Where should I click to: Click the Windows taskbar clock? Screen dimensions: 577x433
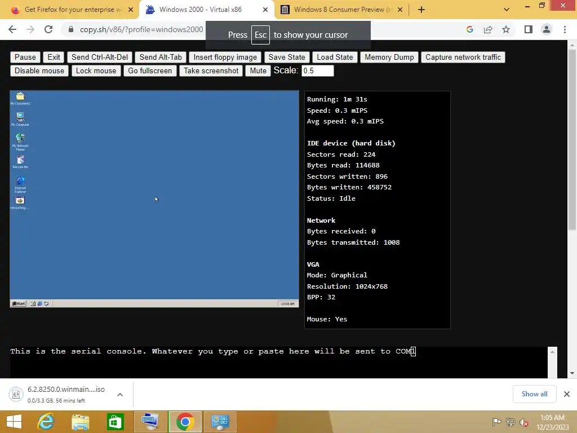point(552,422)
